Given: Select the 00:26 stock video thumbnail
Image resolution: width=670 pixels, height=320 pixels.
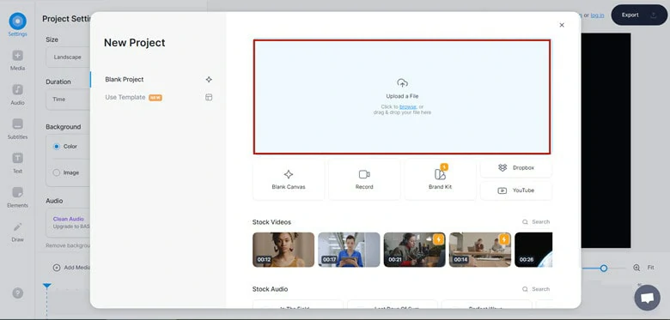Looking at the screenshot, I should [x=533, y=250].
